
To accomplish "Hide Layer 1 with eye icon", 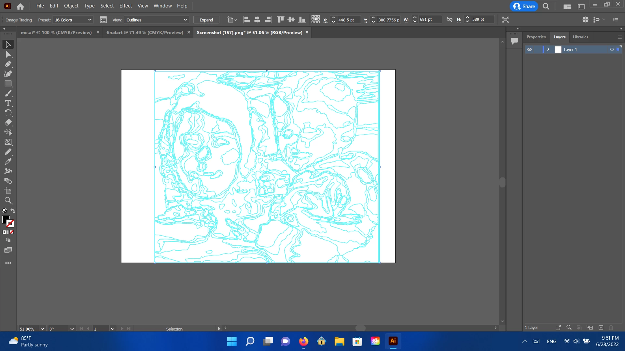I will click(530, 49).
